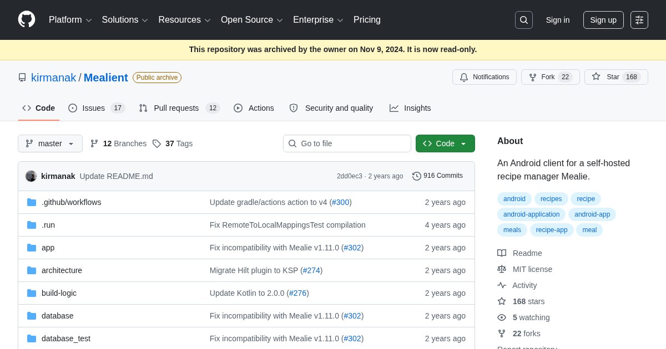
Task: Click the eye icon beside 5 watching
Action: click(502, 317)
